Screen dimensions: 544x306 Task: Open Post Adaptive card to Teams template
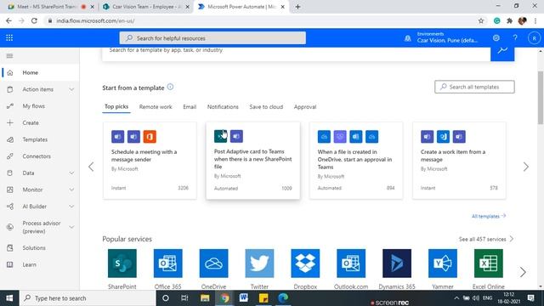[x=253, y=161]
